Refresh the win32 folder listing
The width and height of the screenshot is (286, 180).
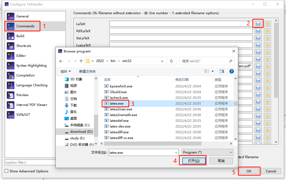(172, 61)
